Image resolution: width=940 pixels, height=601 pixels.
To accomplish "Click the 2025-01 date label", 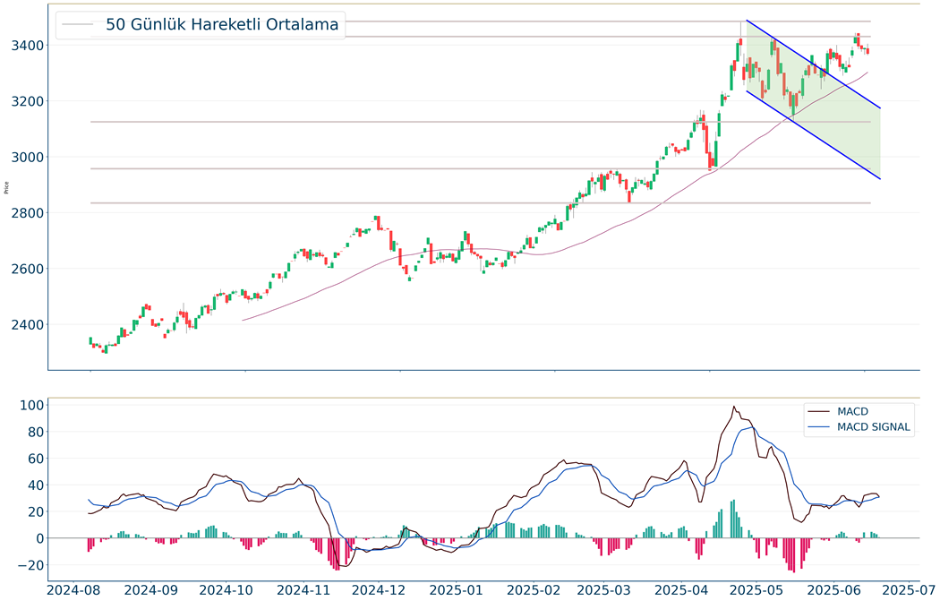I will [457, 589].
